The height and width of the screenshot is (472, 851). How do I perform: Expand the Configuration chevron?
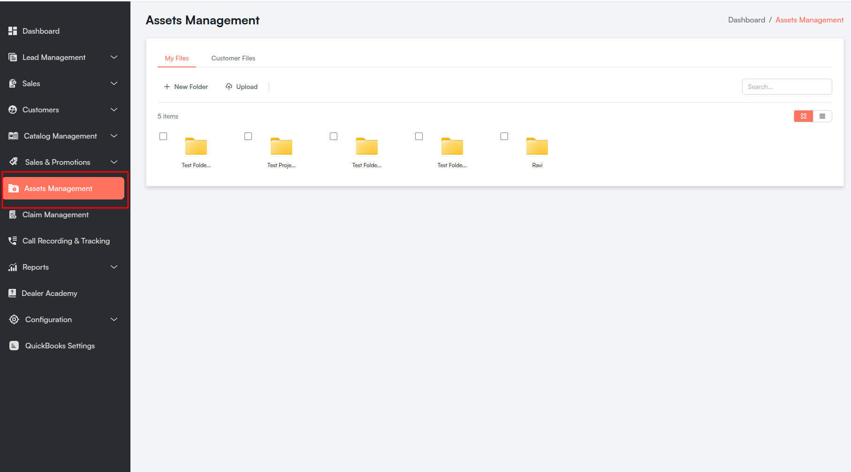[x=114, y=319]
